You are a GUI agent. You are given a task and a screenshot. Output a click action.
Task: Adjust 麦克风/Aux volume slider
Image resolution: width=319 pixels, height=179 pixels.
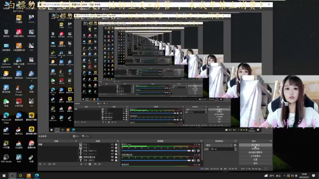(x=156, y=151)
